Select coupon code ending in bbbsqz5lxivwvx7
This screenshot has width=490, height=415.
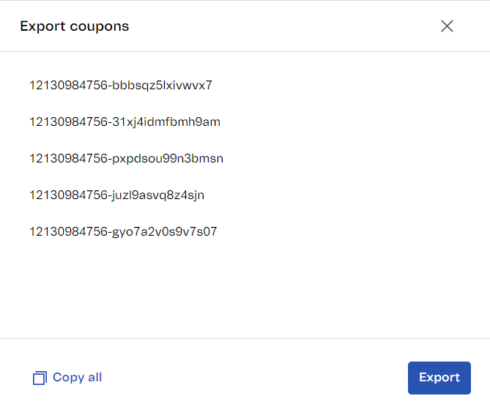121,86
